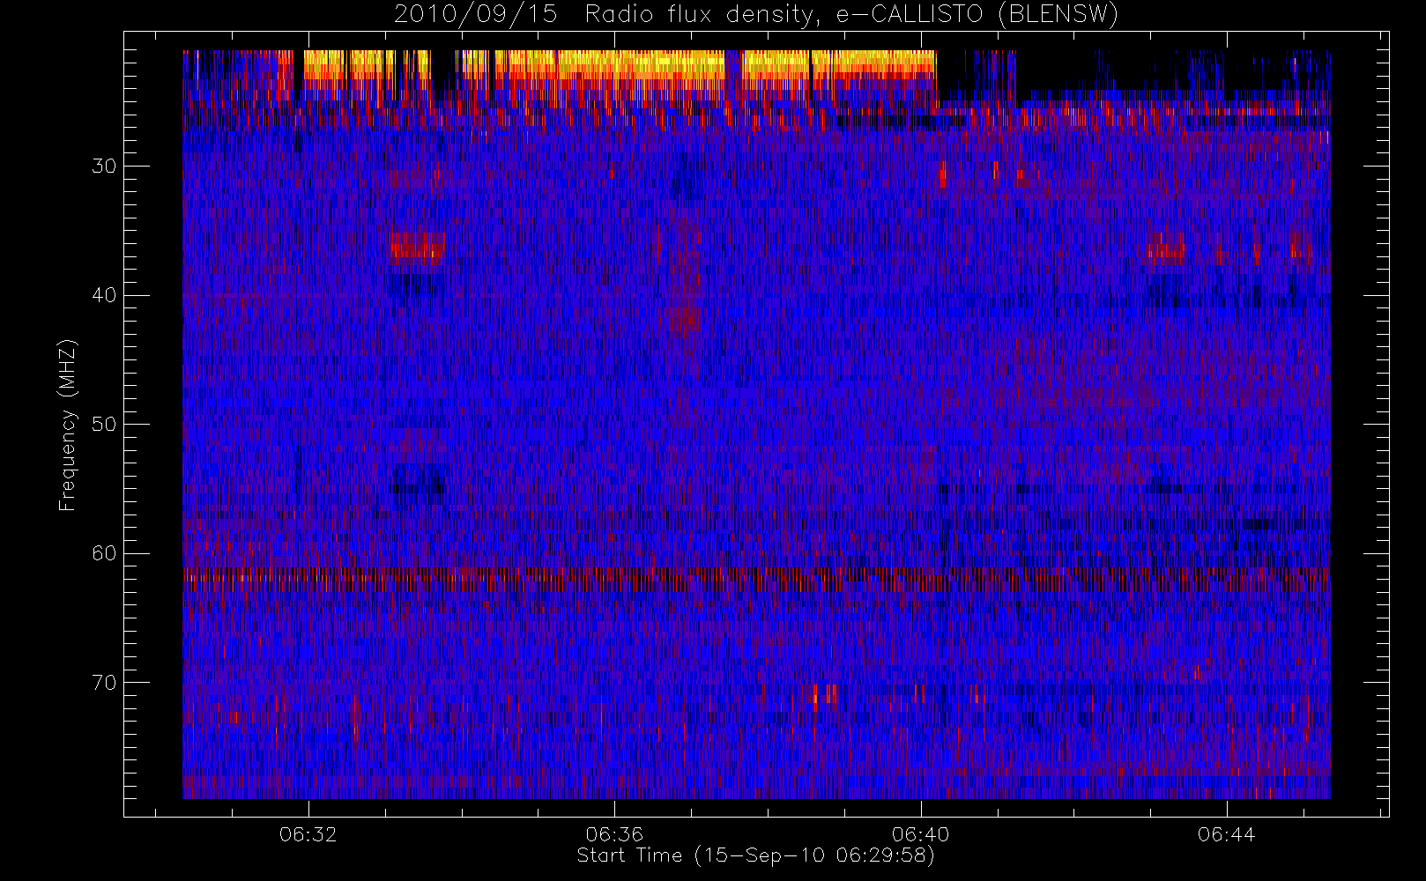Image resolution: width=1426 pixels, height=881 pixels.
Task: Click the 70 MHz frequency tick label
Action: (103, 683)
